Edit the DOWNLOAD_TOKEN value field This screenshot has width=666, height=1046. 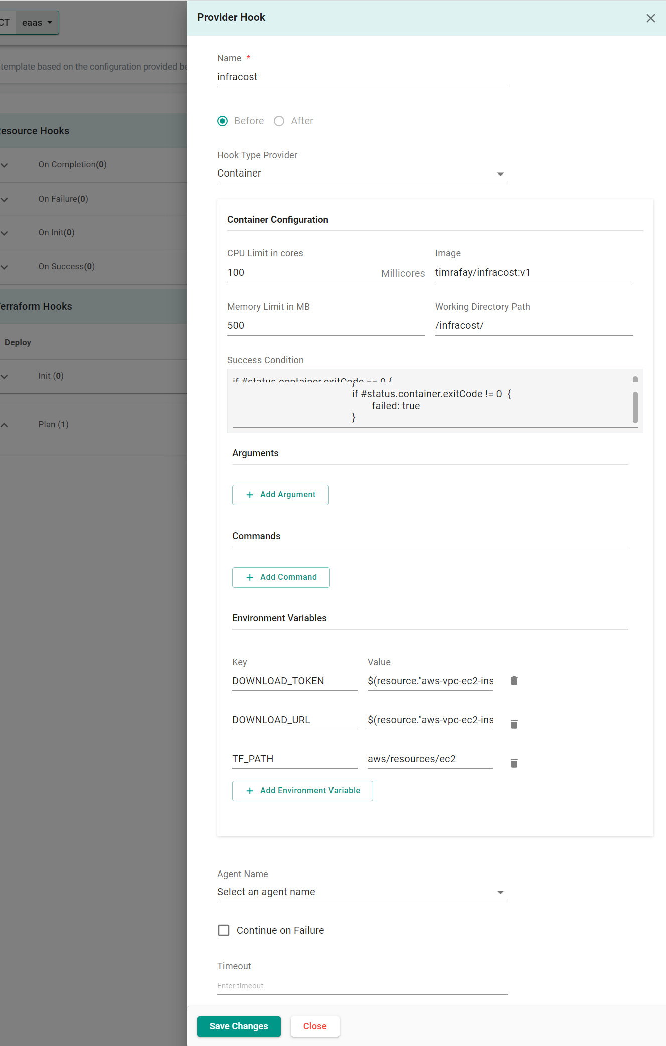pyautogui.click(x=430, y=681)
